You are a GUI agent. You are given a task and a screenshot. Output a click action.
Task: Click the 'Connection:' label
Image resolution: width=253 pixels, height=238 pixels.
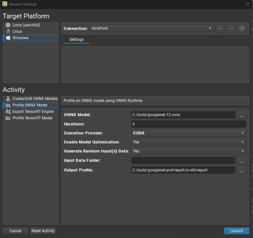(x=76, y=29)
